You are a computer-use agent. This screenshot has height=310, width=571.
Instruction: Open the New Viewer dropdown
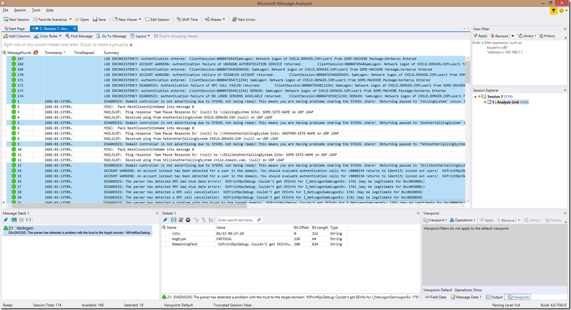point(127,19)
